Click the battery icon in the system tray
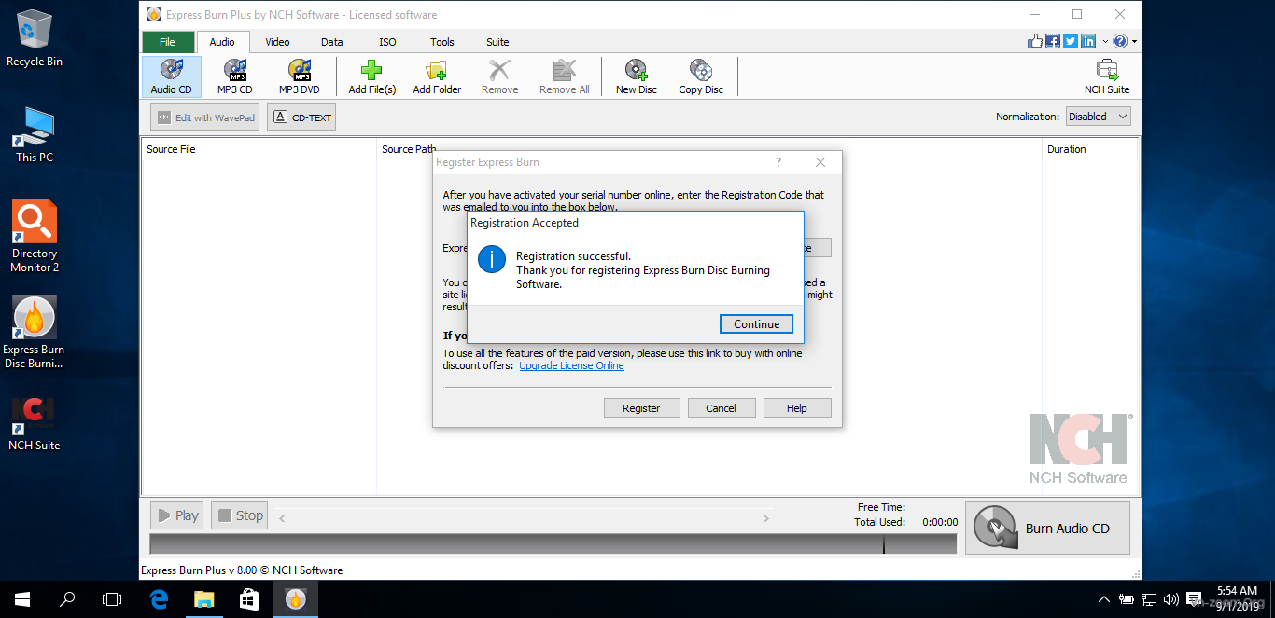1275x618 pixels. [x=1127, y=599]
